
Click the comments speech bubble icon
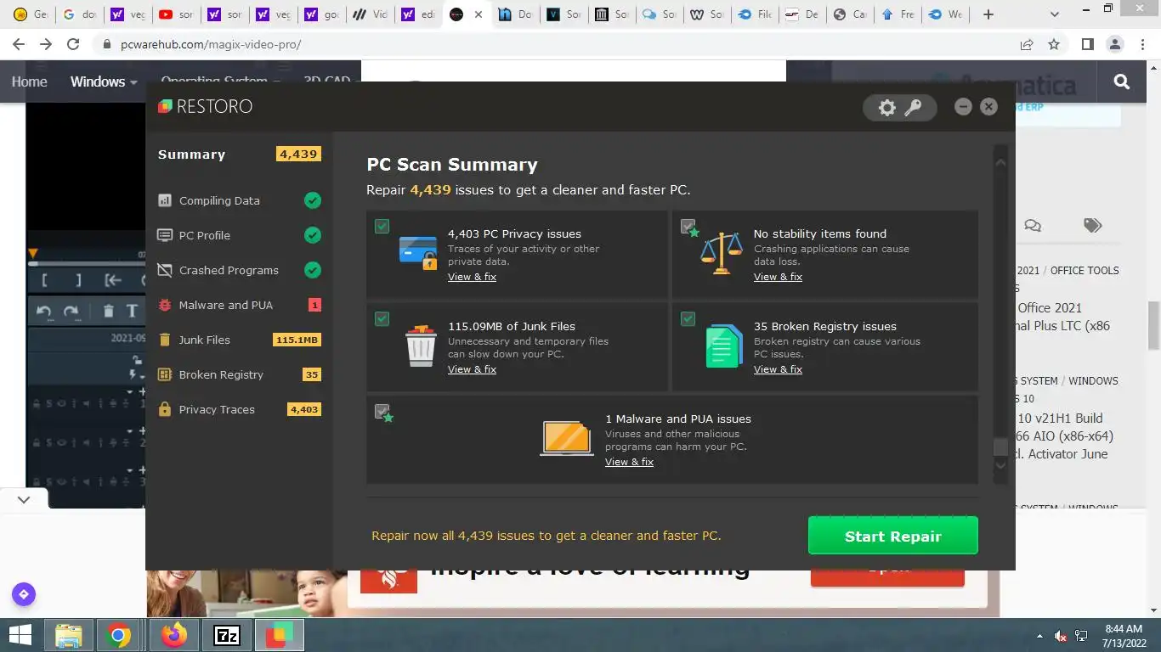click(1033, 226)
